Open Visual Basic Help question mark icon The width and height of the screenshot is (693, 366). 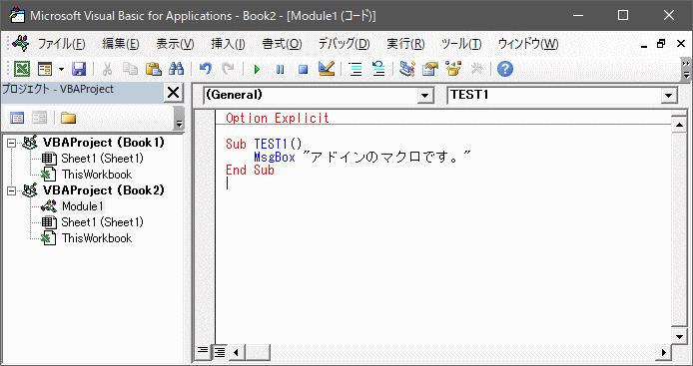click(x=505, y=69)
